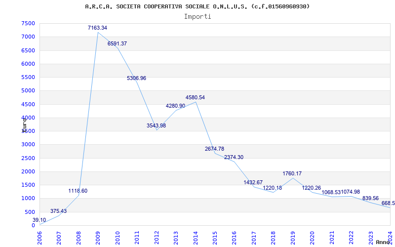The height and width of the screenshot is (247, 395).
Task: Select the 2674.78 data label
Action: coord(215,149)
